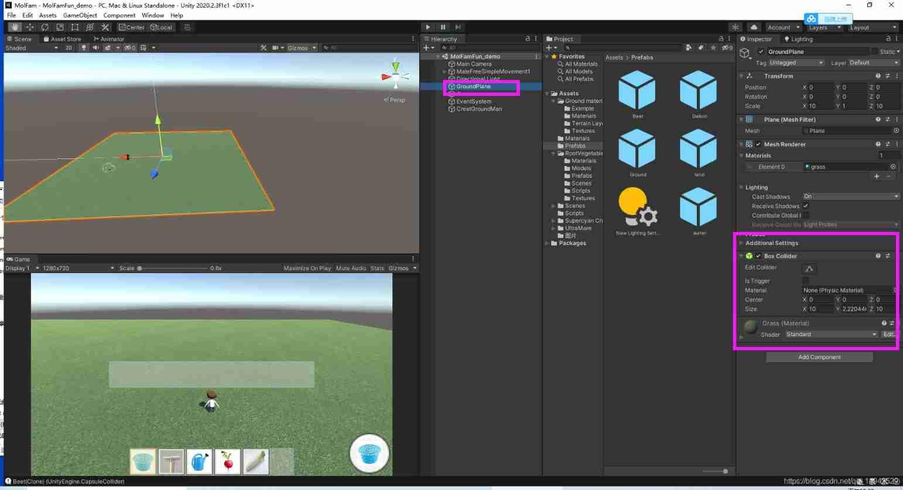
Task: Click the Pause button
Action: [x=443, y=27]
